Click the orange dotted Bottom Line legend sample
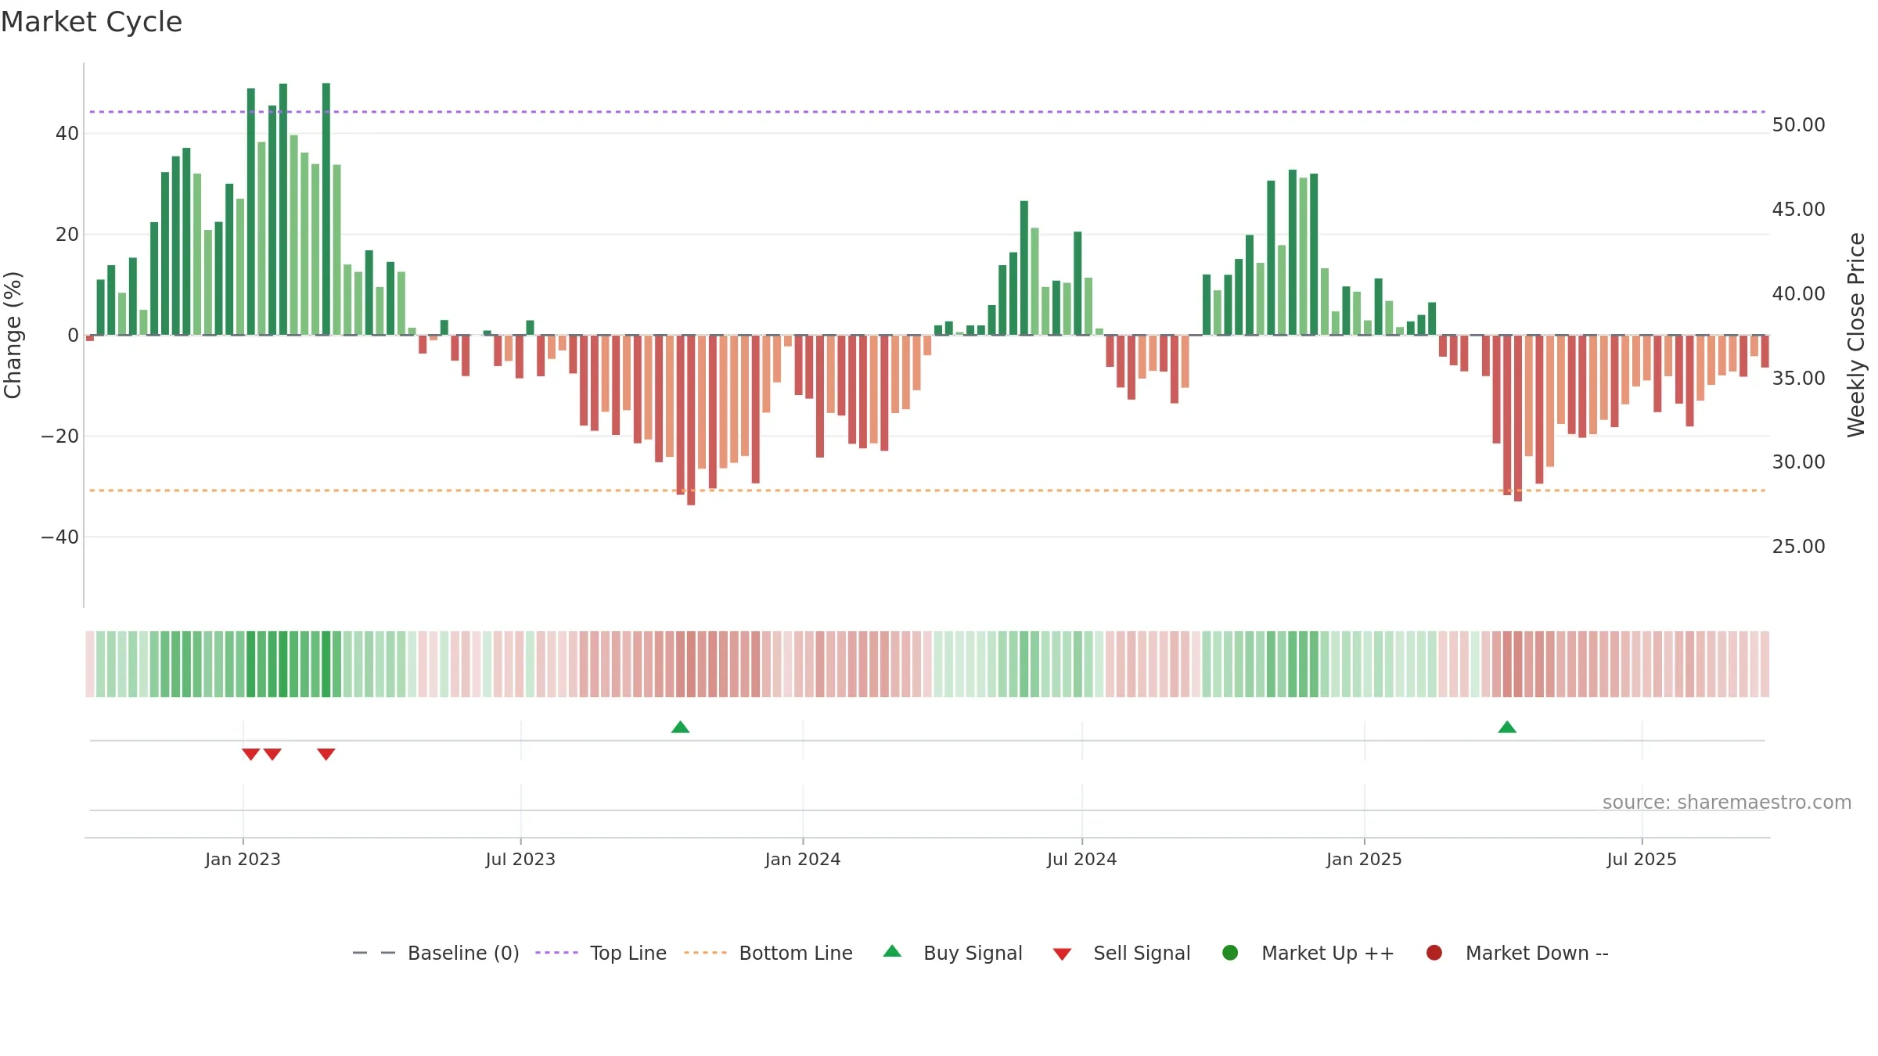The width and height of the screenshot is (1878, 1056). pyautogui.click(x=705, y=953)
